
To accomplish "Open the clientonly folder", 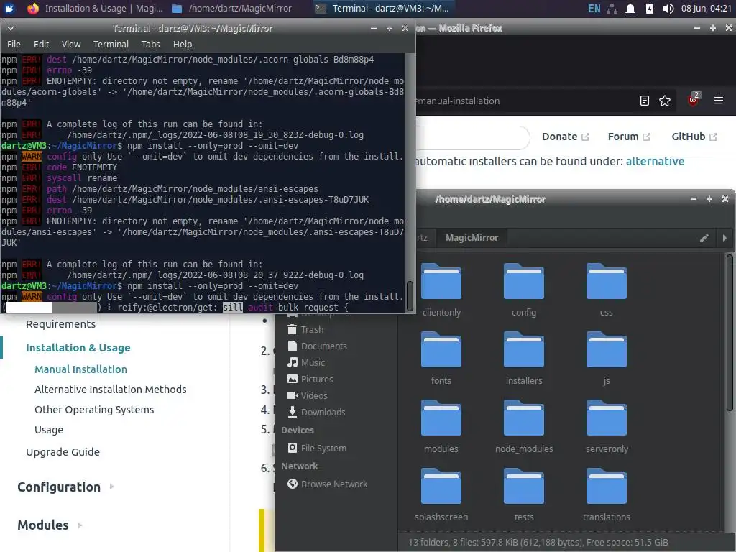I will 441,290.
